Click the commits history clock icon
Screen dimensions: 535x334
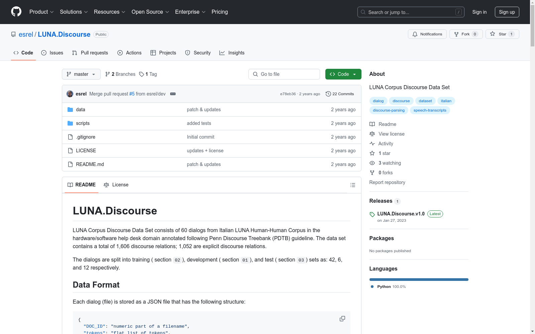click(x=328, y=94)
